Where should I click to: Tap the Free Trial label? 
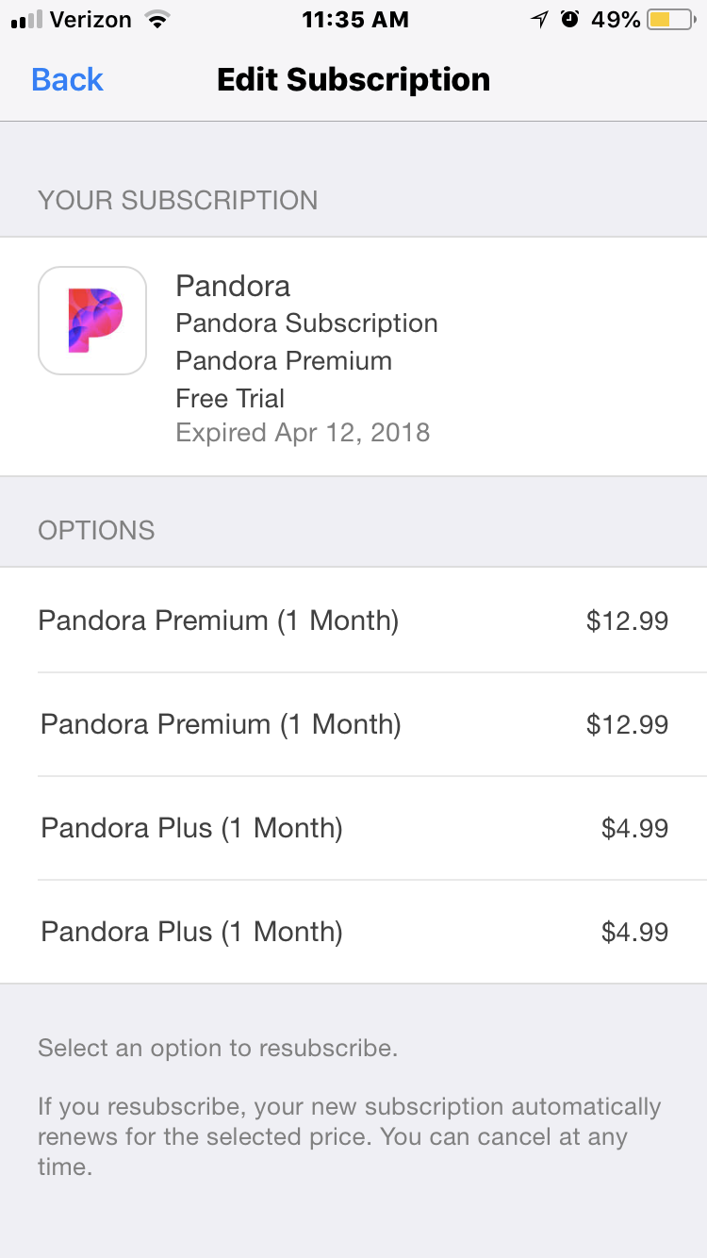point(230,398)
